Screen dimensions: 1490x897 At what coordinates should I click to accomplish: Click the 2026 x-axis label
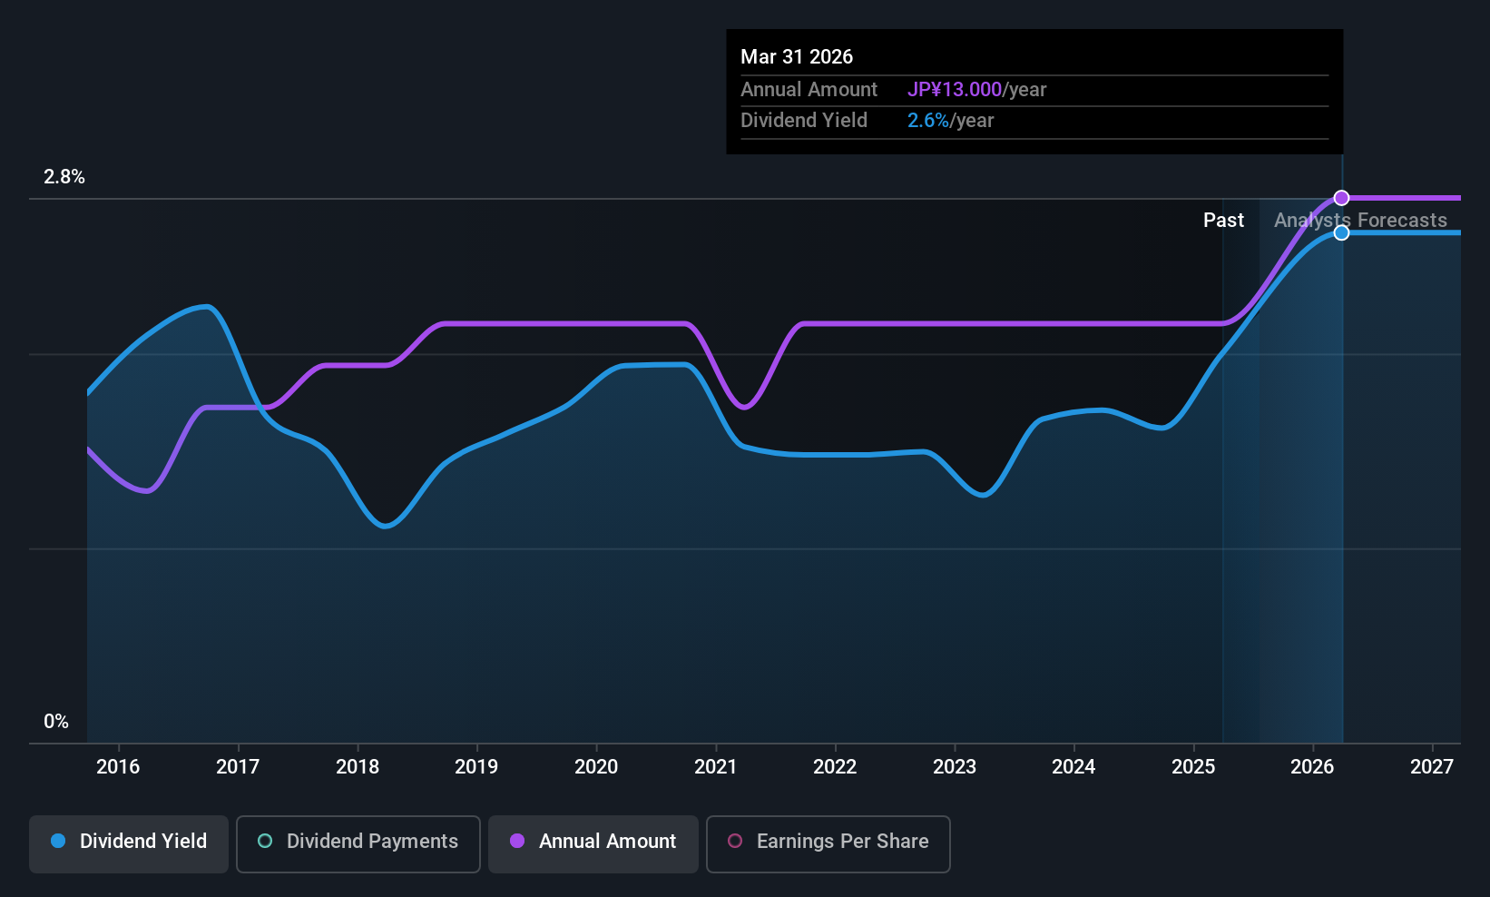coord(1312,767)
